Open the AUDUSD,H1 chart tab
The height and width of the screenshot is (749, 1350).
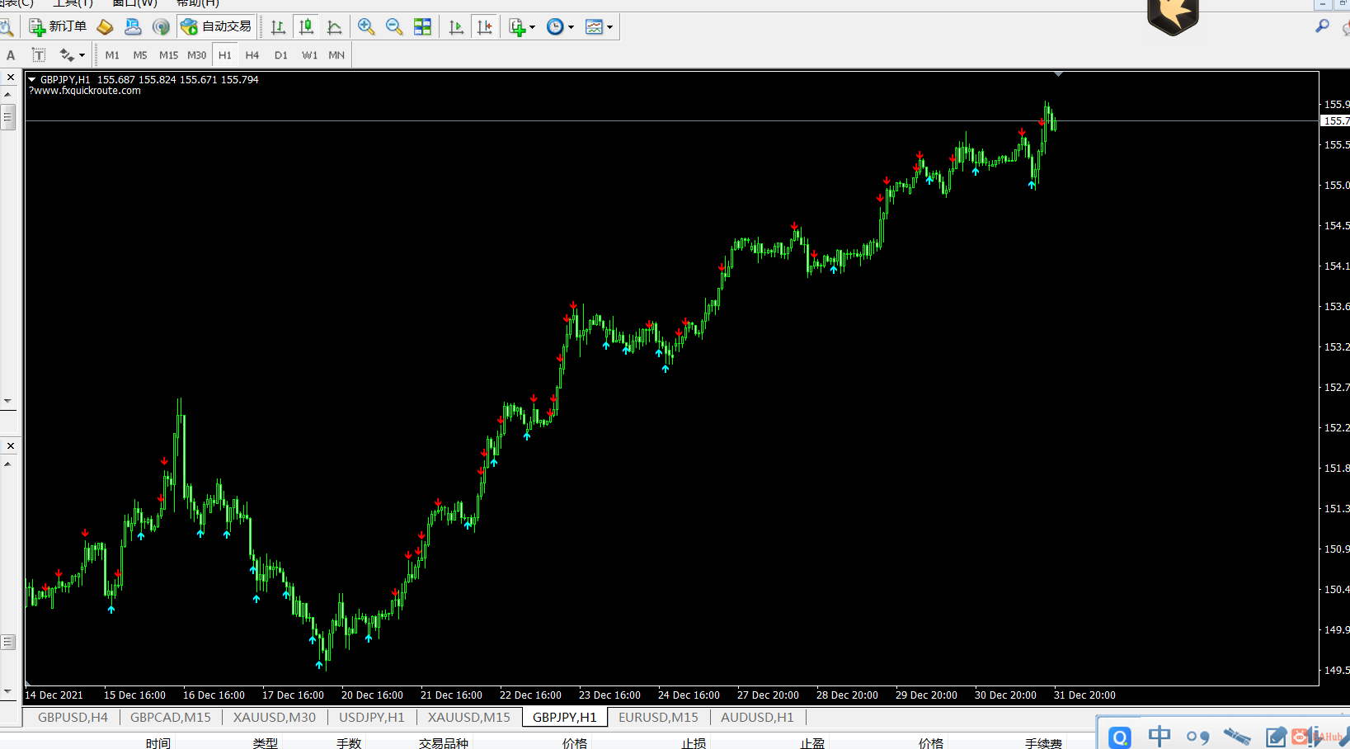(757, 718)
